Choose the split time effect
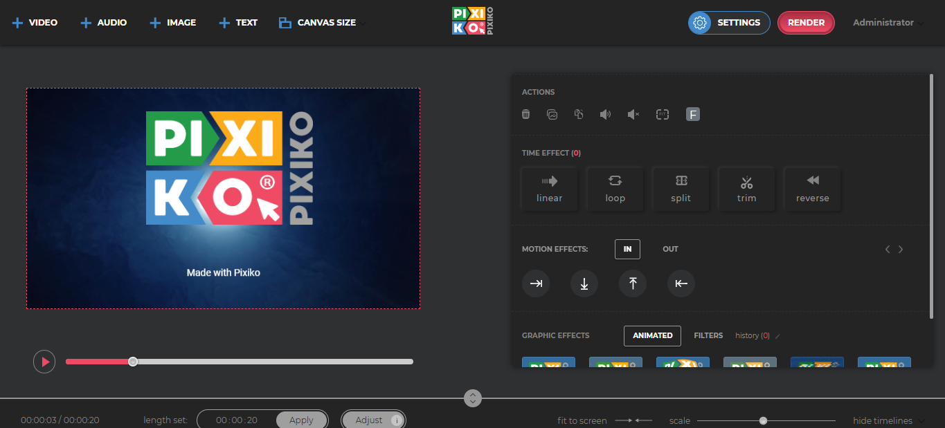The image size is (945, 428). pos(681,189)
